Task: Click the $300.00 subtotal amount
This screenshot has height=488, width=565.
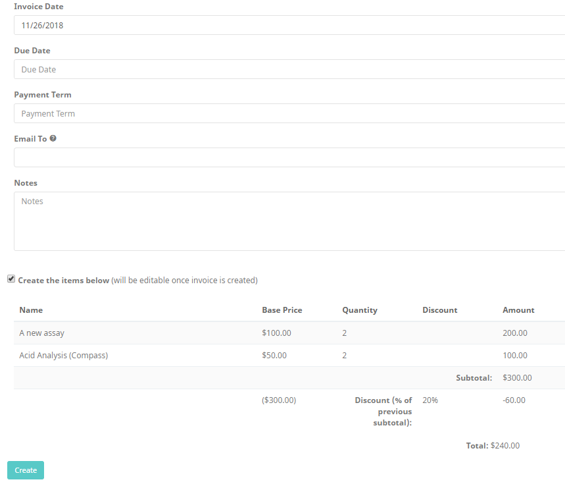Action: pos(517,378)
